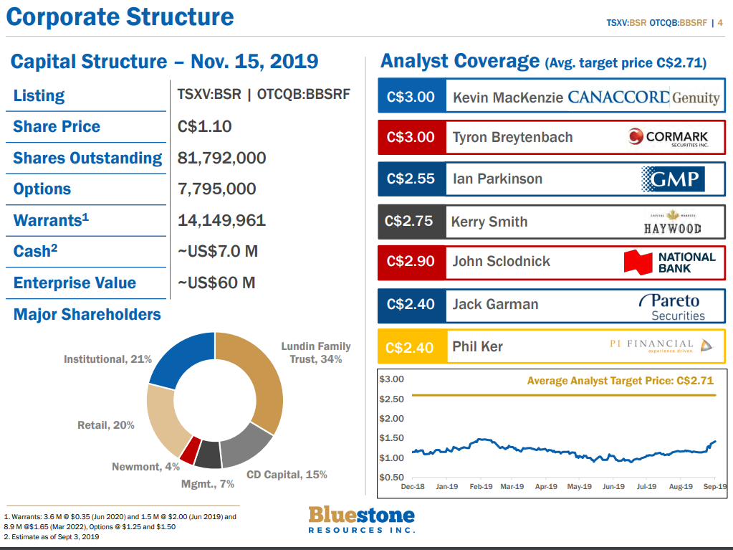The width and height of the screenshot is (733, 550).
Task: Select the dark Mgmt. pie segment
Action: click(208, 455)
